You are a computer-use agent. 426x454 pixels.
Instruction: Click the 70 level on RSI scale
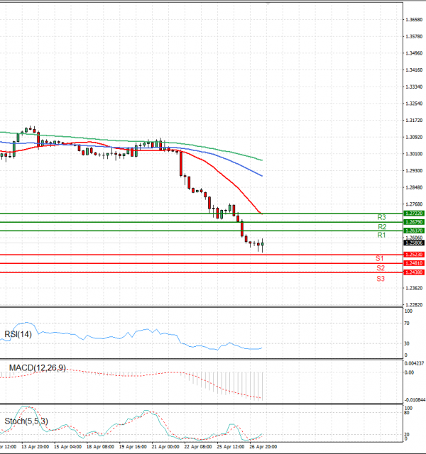tap(407, 323)
